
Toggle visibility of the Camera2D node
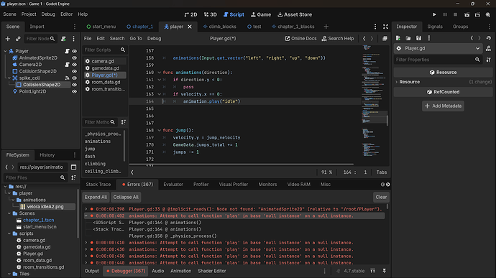(x=74, y=65)
